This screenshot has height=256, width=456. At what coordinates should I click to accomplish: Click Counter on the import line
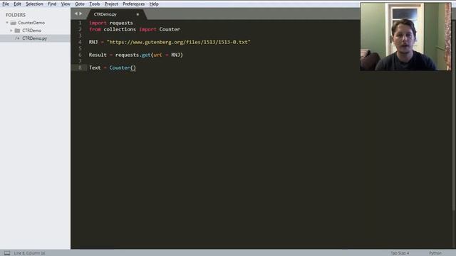170,29
